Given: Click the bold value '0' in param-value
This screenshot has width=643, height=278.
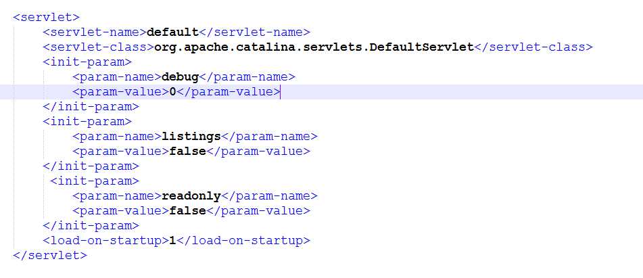Looking at the screenshot, I should 172,92.
